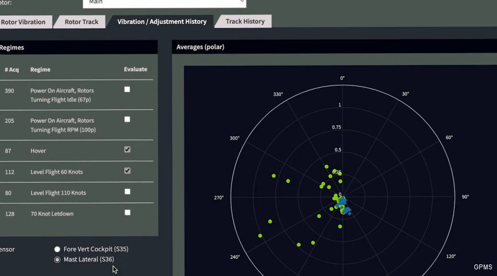This screenshot has height=276, width=497.
Task: Enable Evaluate for Flight Idle (67p) regime
Action: point(128,89)
